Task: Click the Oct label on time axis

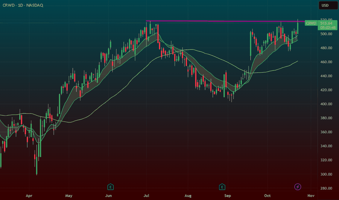Action: 267,196
